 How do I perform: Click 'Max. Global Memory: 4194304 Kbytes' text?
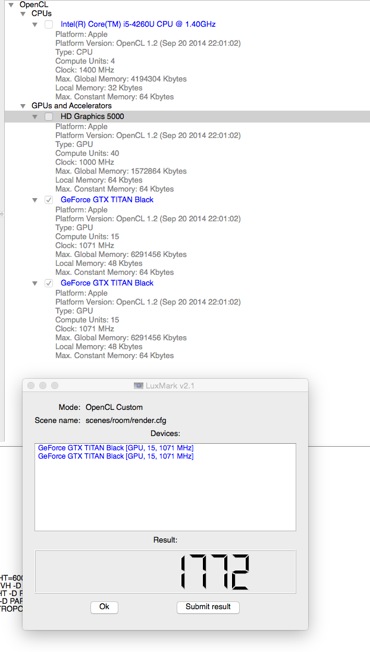click(121, 79)
